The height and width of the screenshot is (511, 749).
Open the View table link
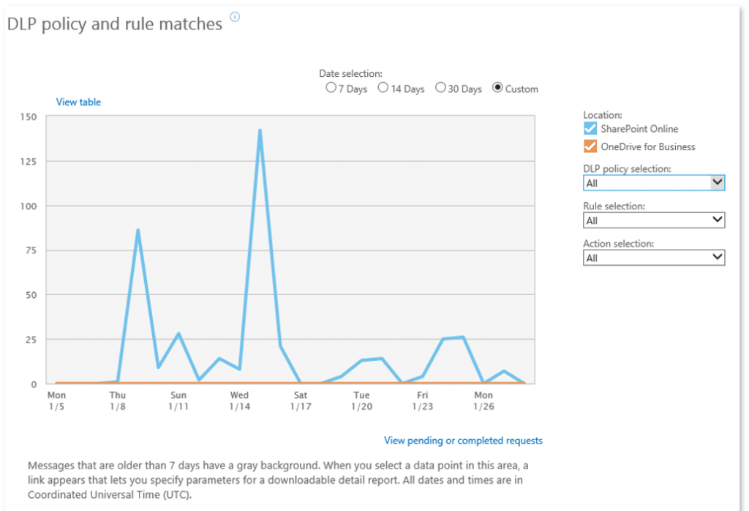pos(78,102)
